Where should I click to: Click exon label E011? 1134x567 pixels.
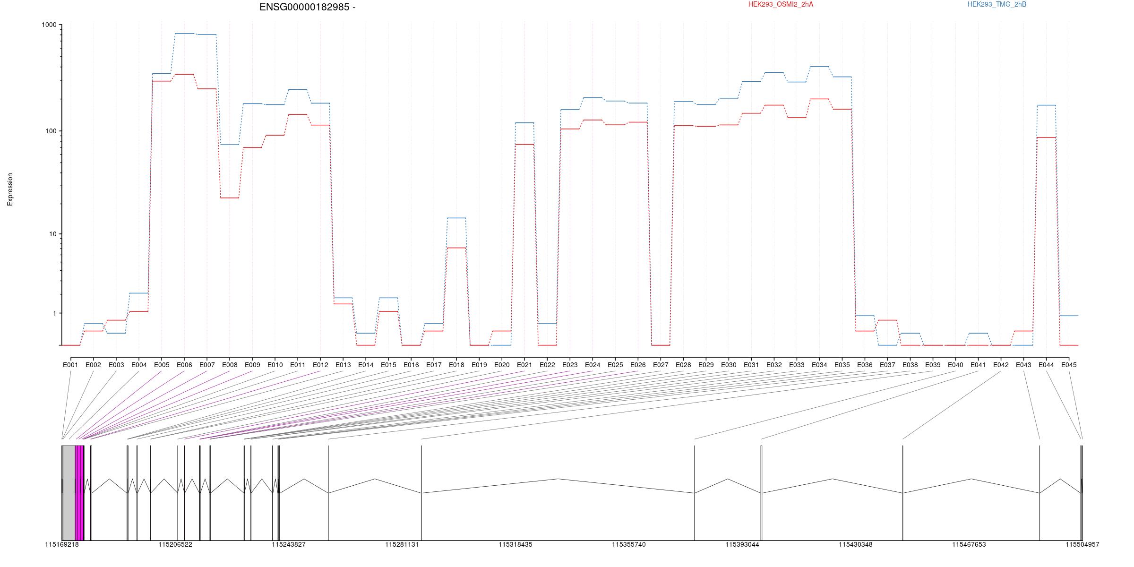click(298, 365)
